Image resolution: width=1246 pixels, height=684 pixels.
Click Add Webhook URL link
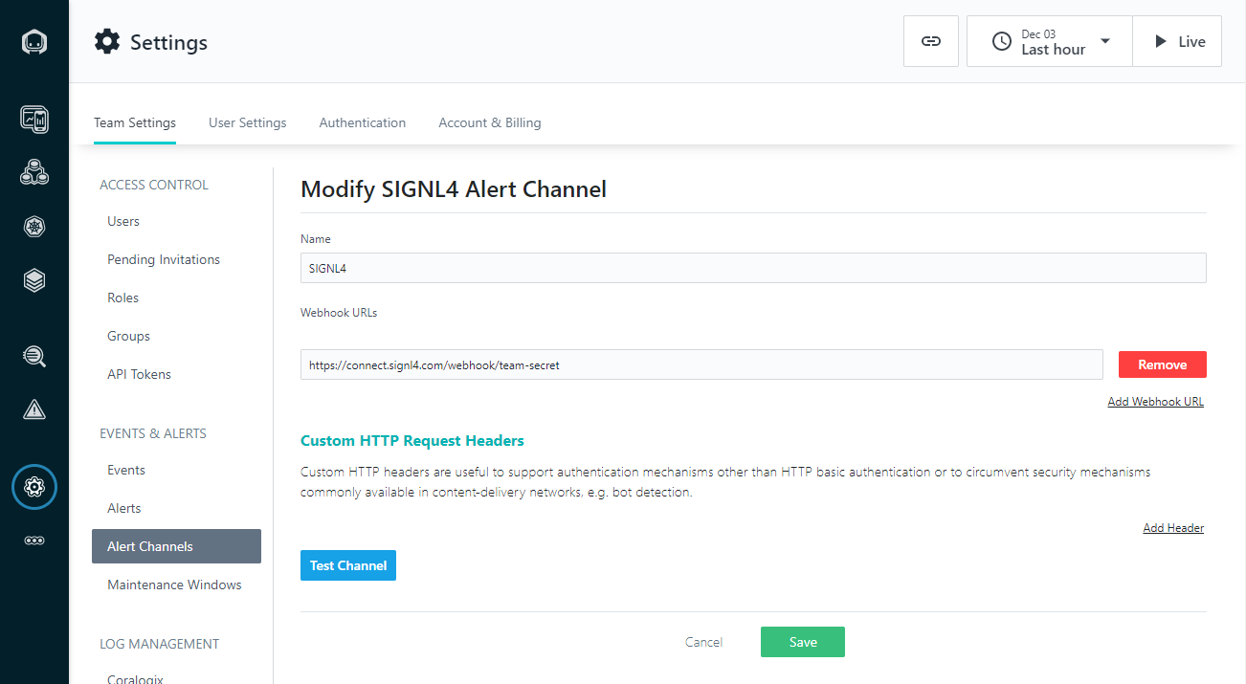click(x=1156, y=402)
